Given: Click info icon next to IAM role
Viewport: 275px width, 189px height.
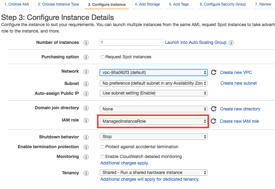Looking at the screenshot, I should [x=86, y=120].
